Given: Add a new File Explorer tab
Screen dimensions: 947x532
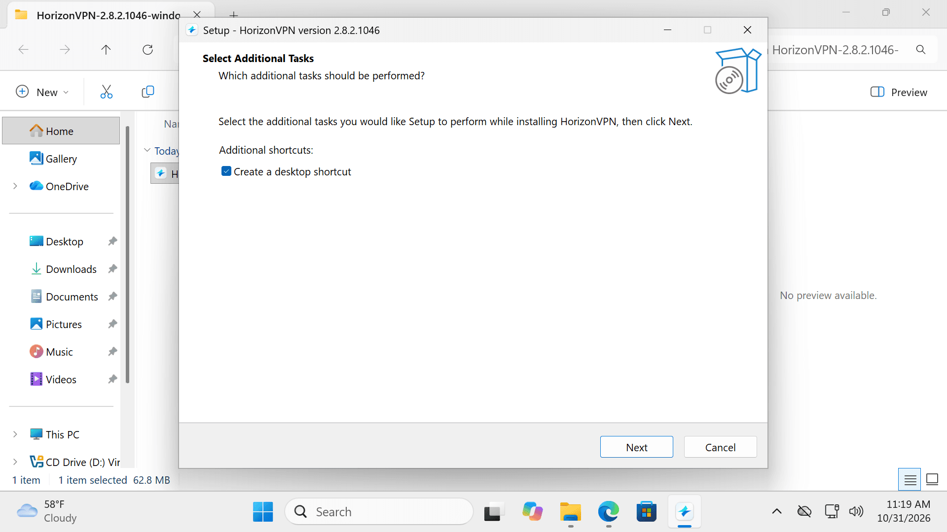Looking at the screenshot, I should coord(234,14).
